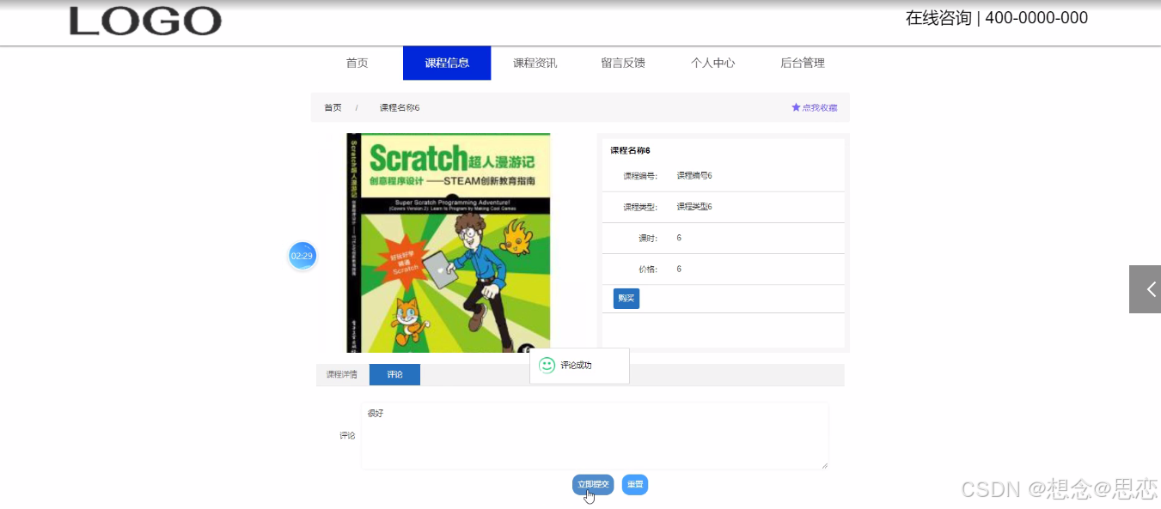The image size is (1161, 509).
Task: Click inside the 评论 text area
Action: click(594, 436)
